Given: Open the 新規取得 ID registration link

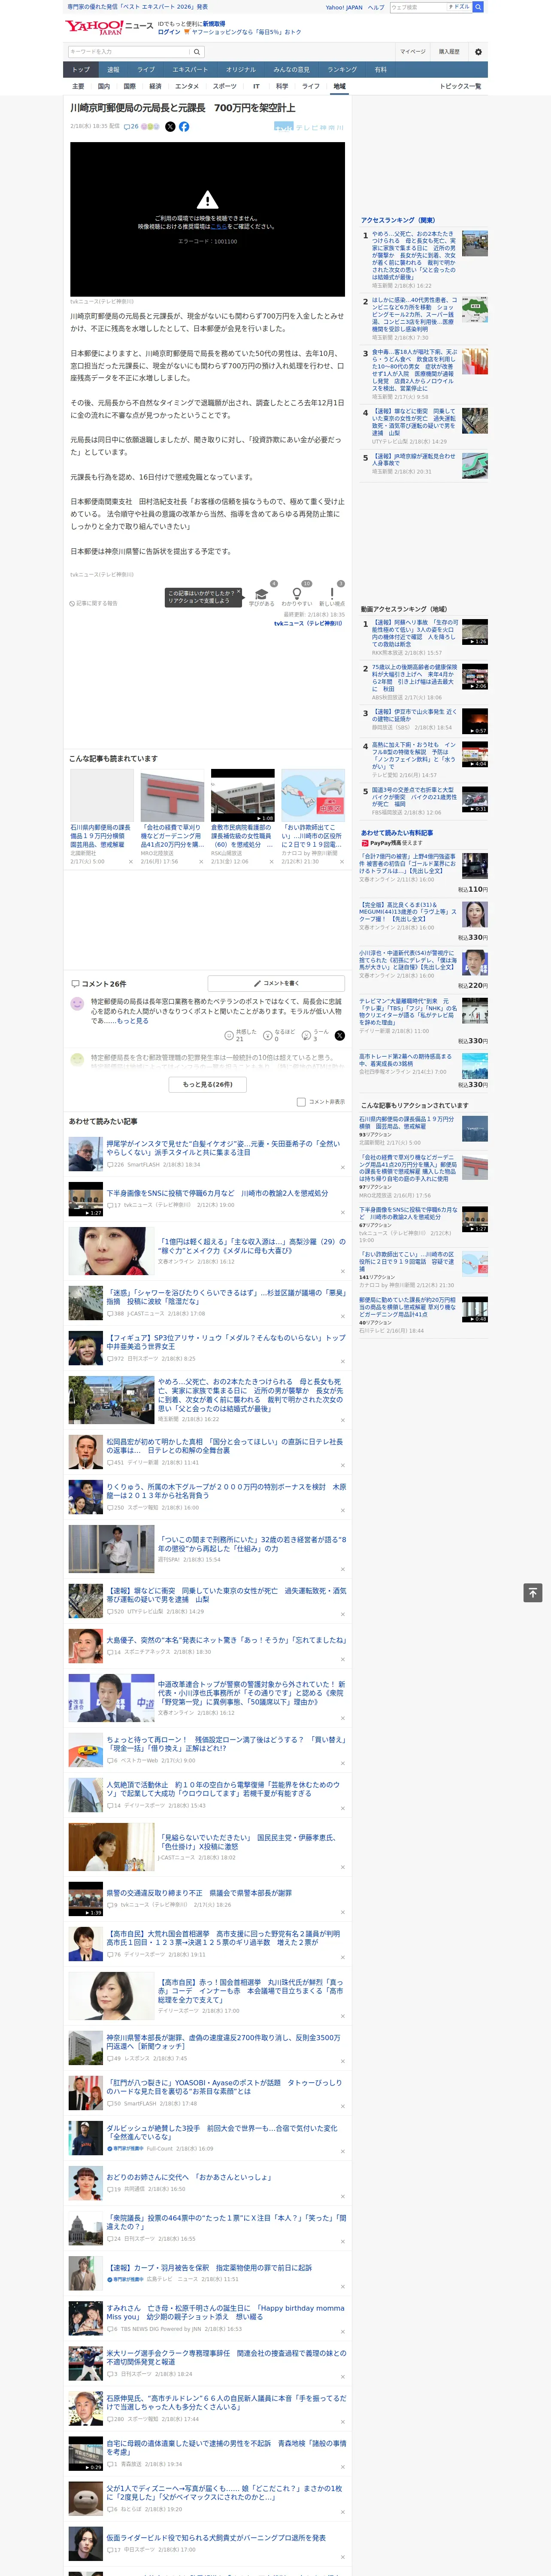Looking at the screenshot, I should pyautogui.click(x=214, y=23).
